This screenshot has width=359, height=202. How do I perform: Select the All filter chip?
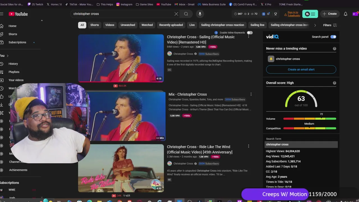click(x=82, y=25)
